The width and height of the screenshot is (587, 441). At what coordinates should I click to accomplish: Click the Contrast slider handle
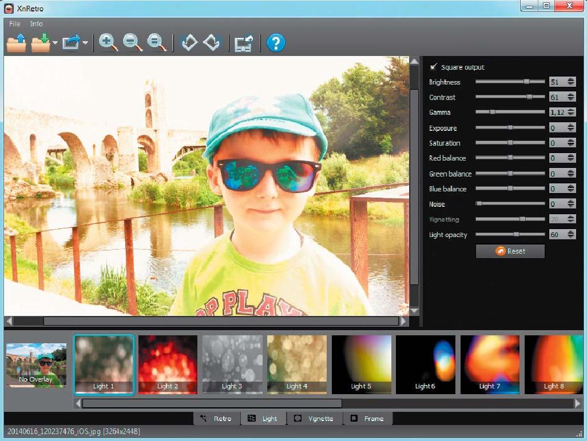529,97
